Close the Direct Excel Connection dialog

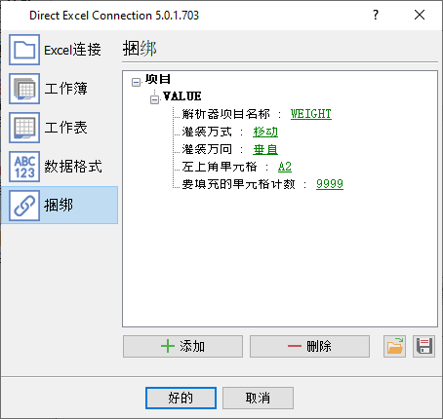(420, 15)
